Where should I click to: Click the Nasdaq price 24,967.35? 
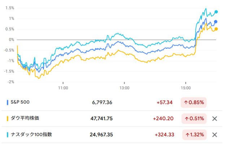[101, 135]
